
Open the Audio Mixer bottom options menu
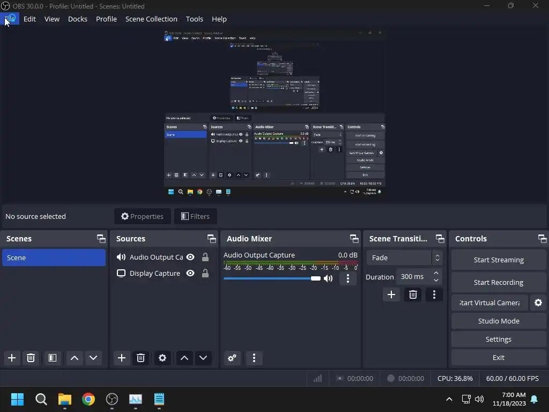(x=254, y=358)
